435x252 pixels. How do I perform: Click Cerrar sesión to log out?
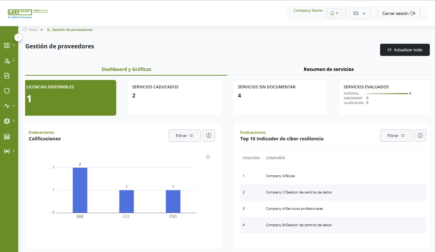[399, 13]
